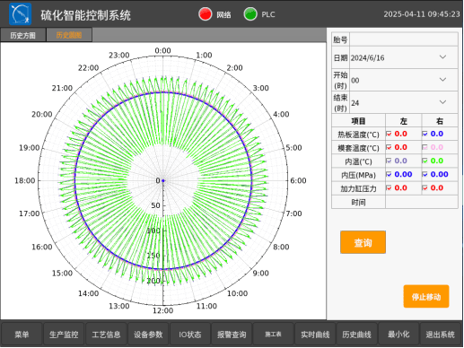This screenshot has width=464, height=348.
Task: Click the green PLC status indicator
Action: click(250, 14)
